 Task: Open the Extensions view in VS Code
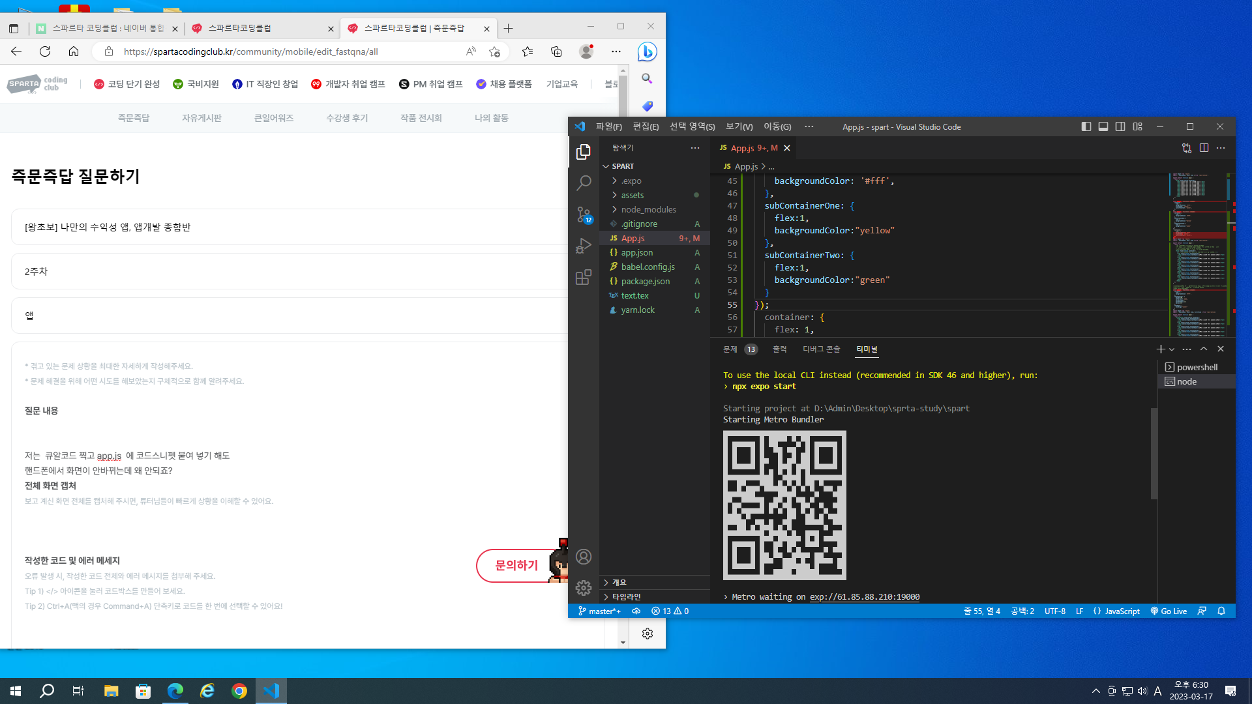coord(584,277)
